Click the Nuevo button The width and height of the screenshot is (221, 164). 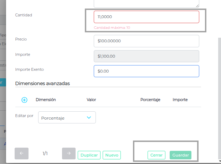[112, 155]
